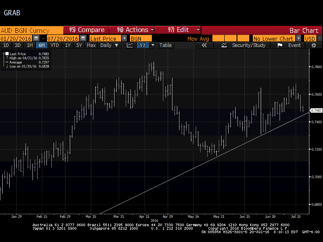Click the Mar 15 x-axis label
This screenshot has width=323, height=242.
coord(91,217)
